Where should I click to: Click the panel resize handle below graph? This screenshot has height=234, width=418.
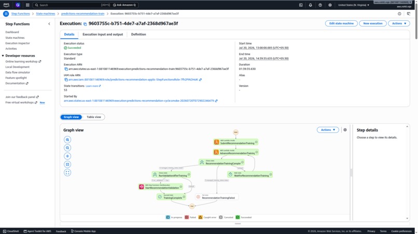point(238,224)
